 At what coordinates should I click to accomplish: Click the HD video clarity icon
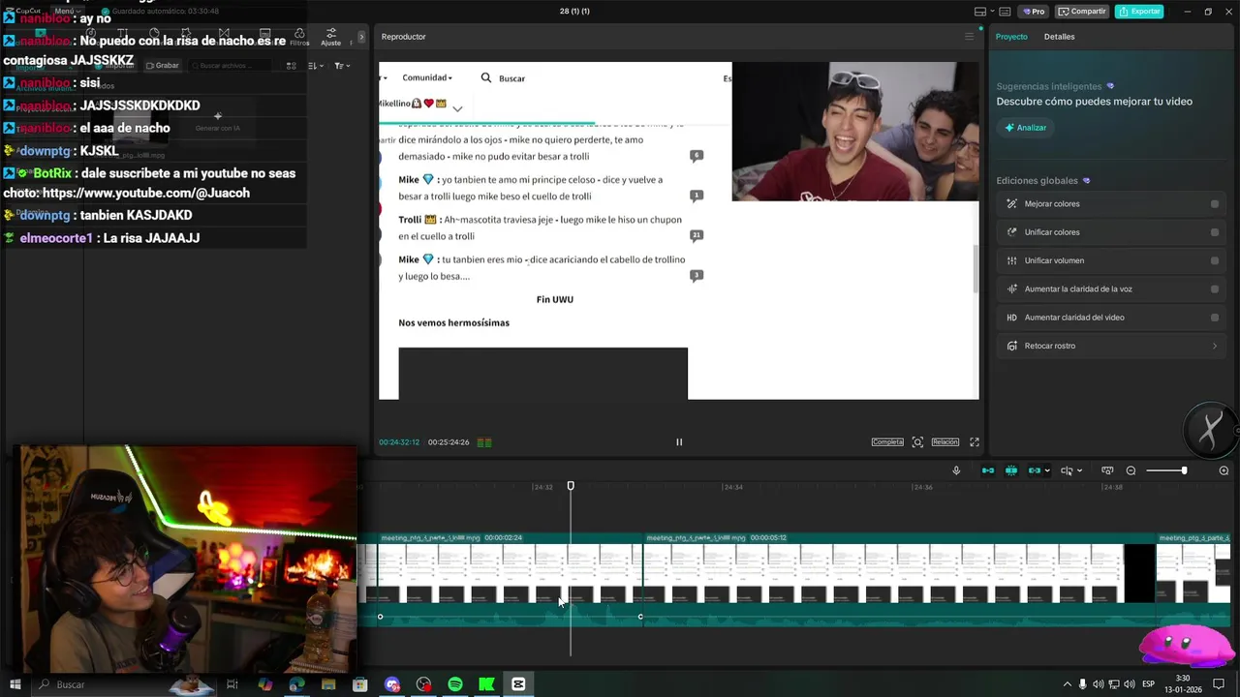pos(1011,318)
